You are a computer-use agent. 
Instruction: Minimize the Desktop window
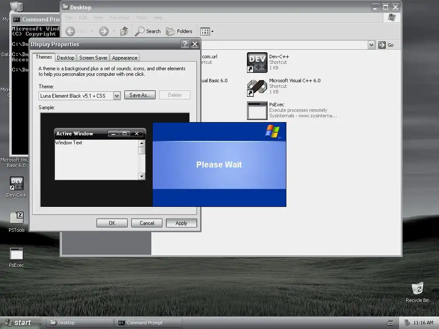[375, 7]
